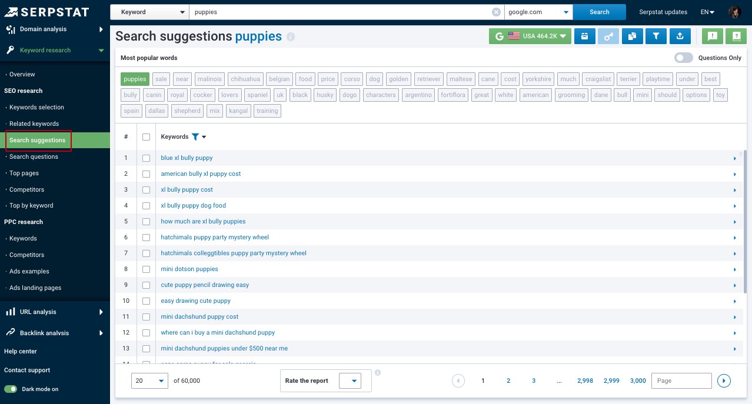This screenshot has width=752, height=404.
Task: Open Top pages in sidebar
Action: (24, 173)
